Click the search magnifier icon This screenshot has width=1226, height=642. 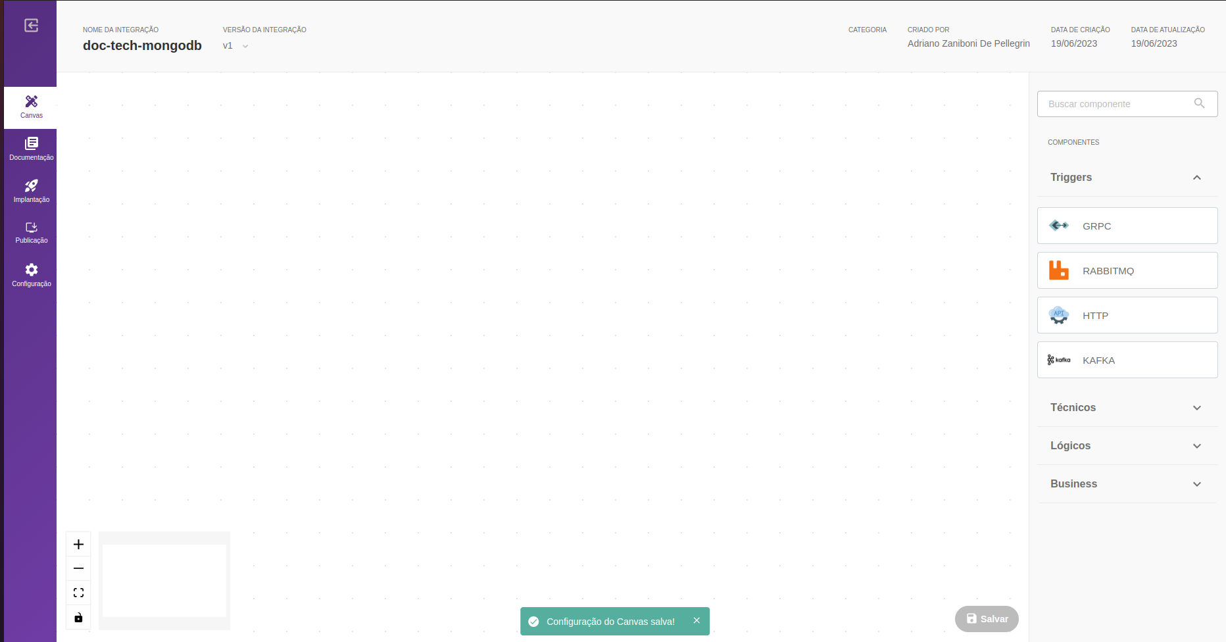click(x=1199, y=103)
